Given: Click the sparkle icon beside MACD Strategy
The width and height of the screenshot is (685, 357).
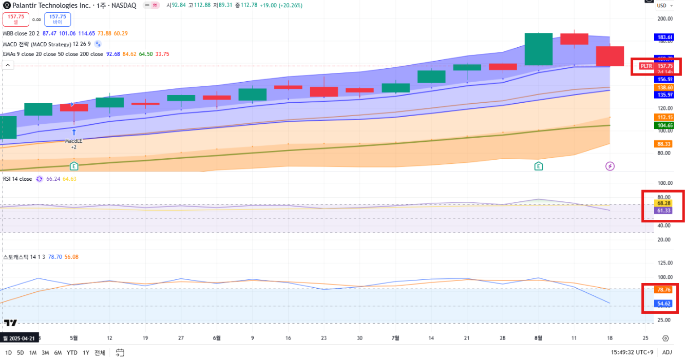Looking at the screenshot, I should (x=98, y=44).
